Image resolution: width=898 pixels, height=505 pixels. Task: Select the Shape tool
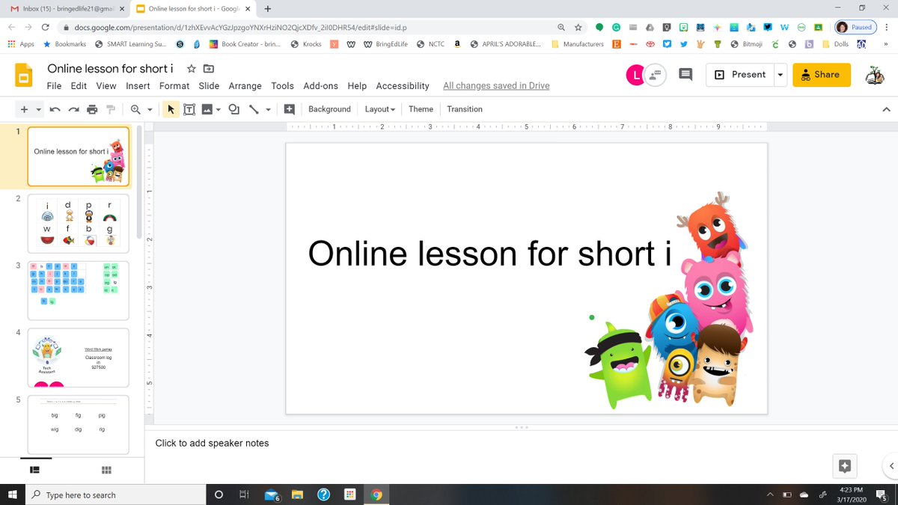pyautogui.click(x=234, y=109)
